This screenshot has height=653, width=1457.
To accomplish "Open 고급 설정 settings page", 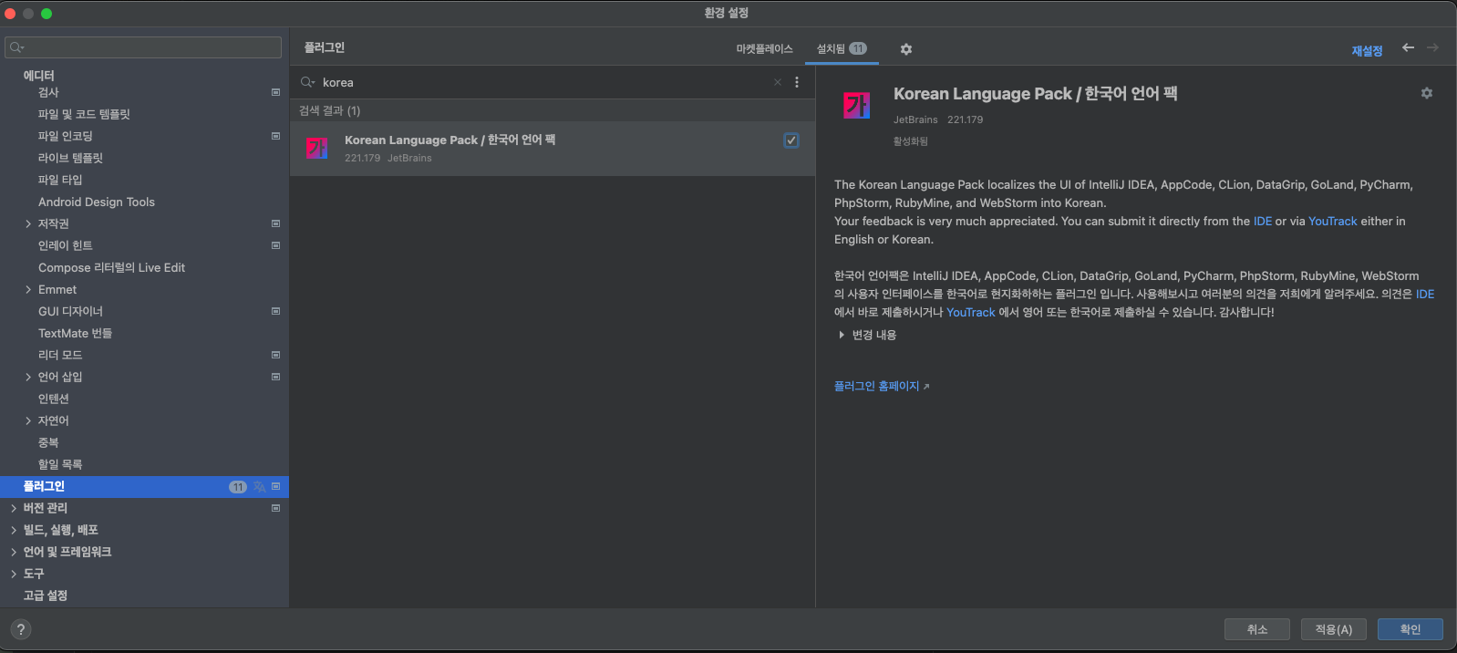I will (46, 596).
